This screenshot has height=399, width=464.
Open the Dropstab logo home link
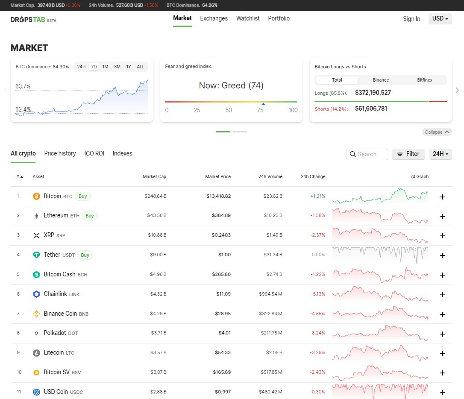pyautogui.click(x=33, y=20)
